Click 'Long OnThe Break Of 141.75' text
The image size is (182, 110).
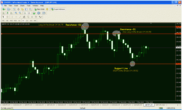coord(51,25)
